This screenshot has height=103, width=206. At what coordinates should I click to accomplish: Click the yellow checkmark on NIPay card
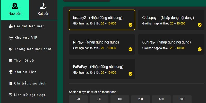(x=131, y=49)
